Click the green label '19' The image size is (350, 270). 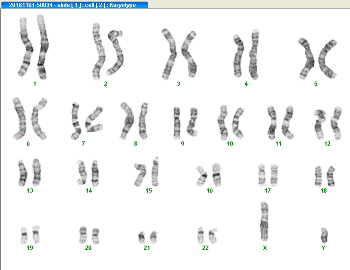(x=30, y=248)
